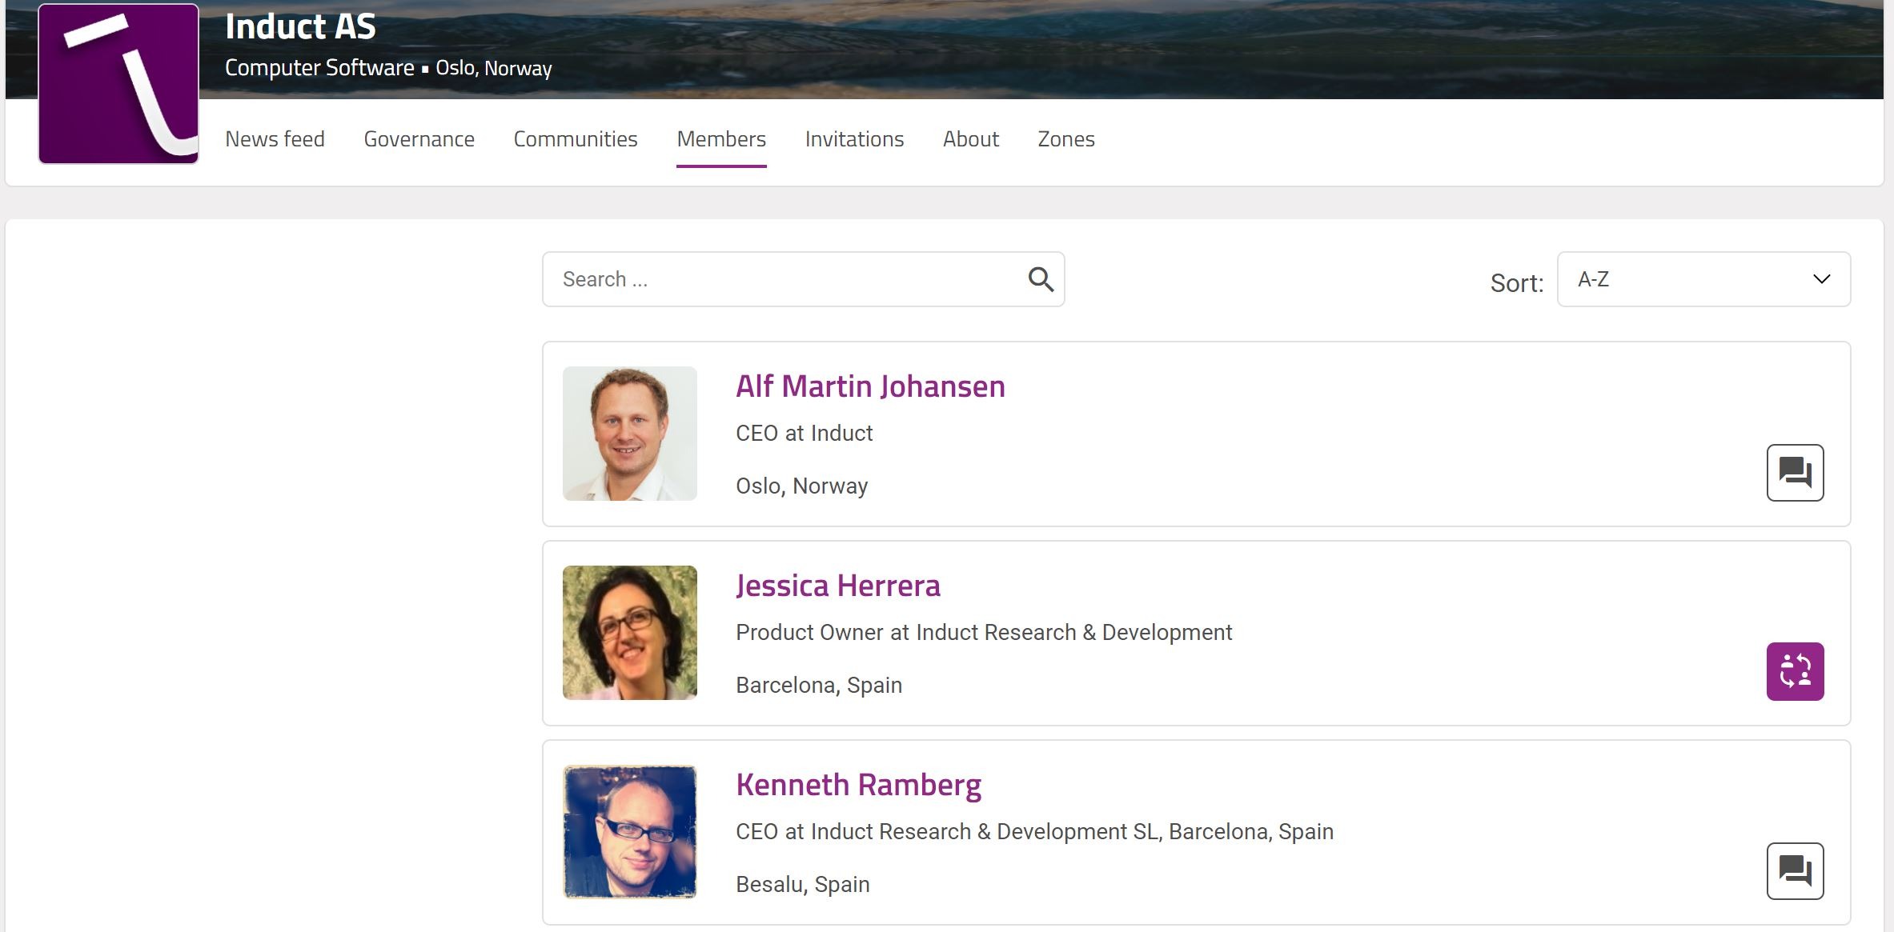Click 'Oslo, Norway' under Alf Martin Johansen
Viewport: 1894px width, 932px height.
coord(802,486)
